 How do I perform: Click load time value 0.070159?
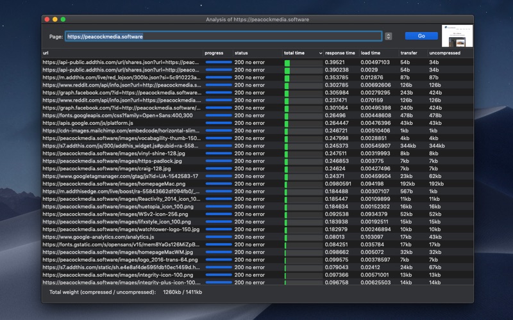[x=372, y=100]
